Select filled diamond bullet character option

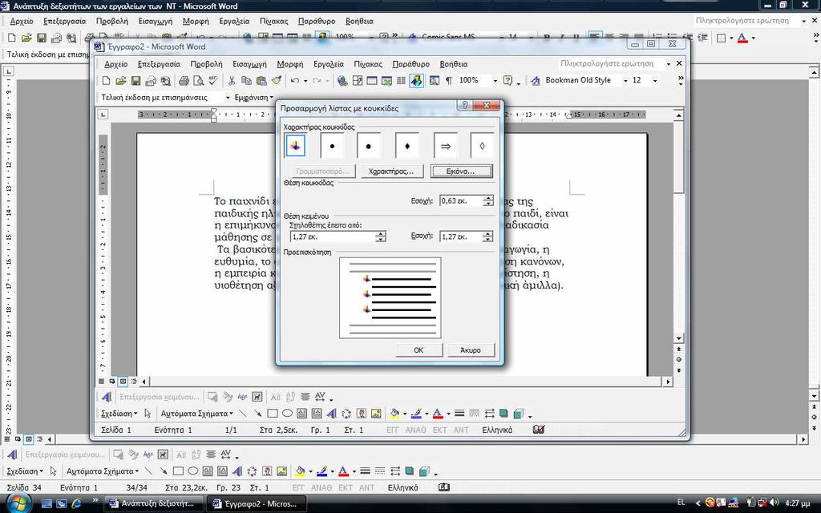click(x=407, y=146)
